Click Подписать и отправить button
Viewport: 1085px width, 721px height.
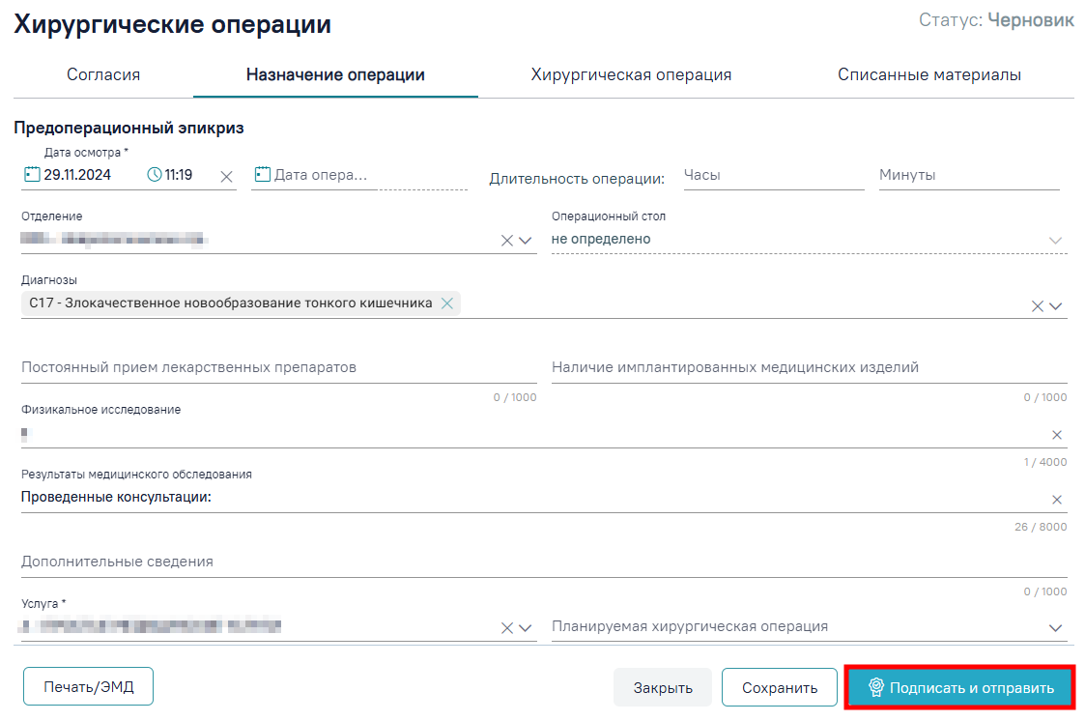tap(959, 687)
